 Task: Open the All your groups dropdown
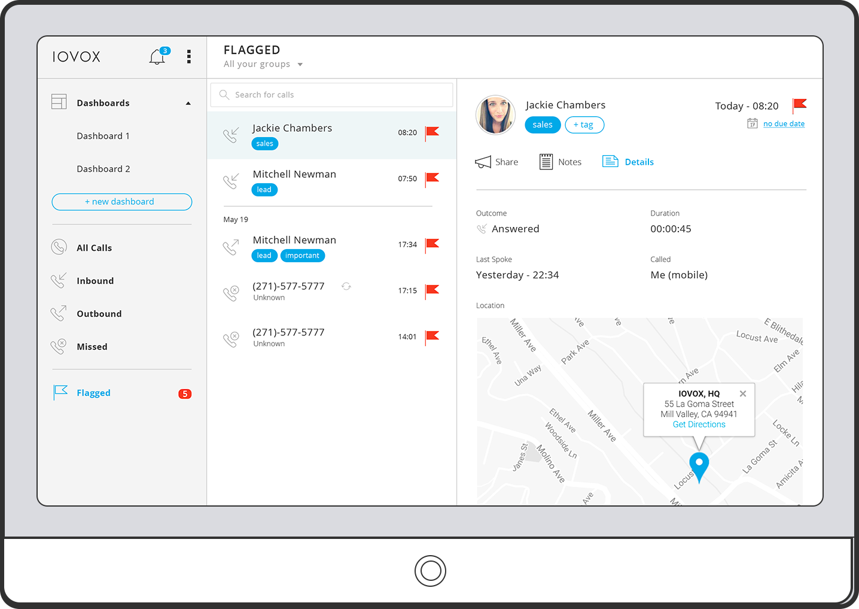tap(262, 64)
